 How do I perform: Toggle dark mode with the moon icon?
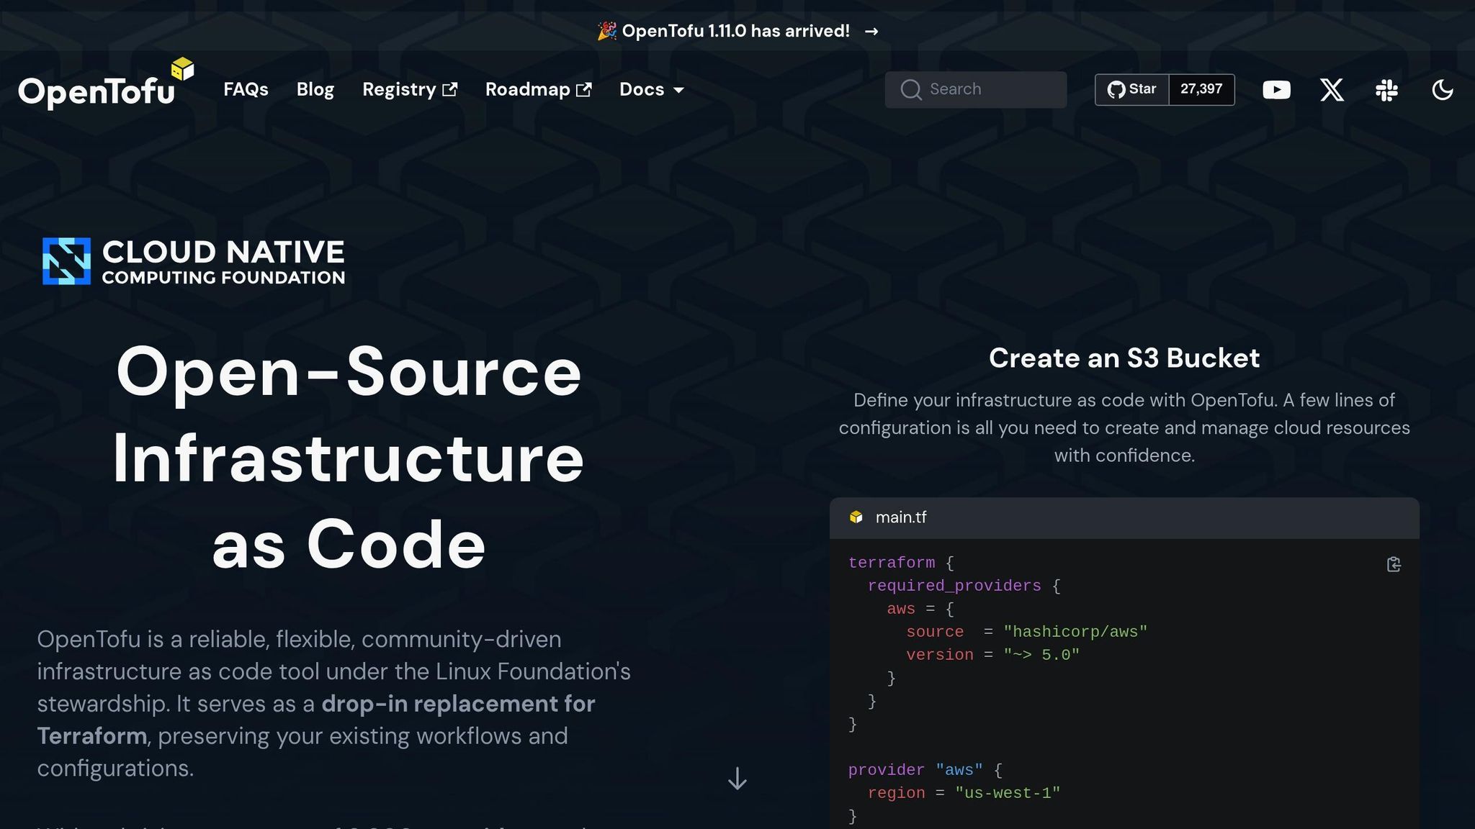1442,90
